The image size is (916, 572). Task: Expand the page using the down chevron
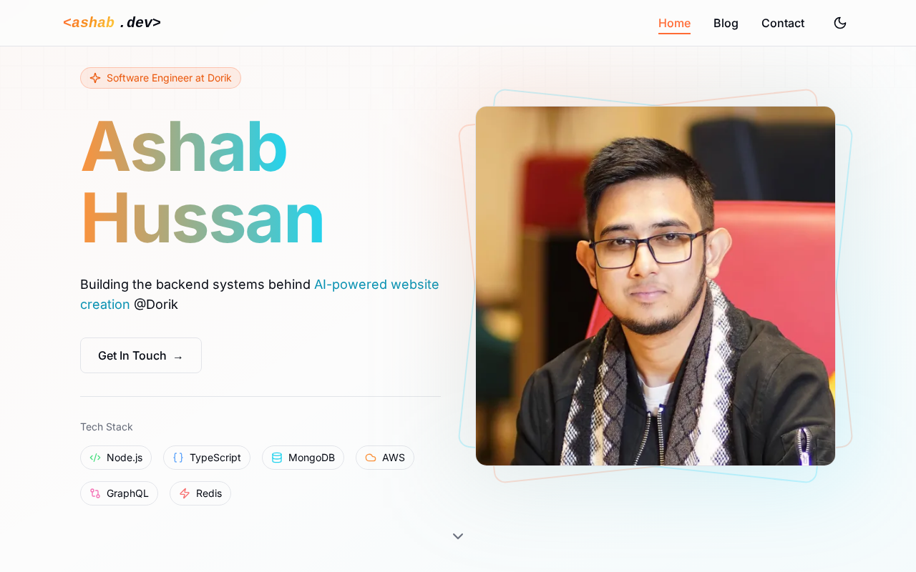pos(458,536)
